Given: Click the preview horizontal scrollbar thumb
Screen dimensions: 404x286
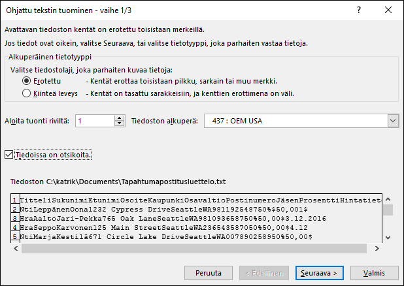Looking at the screenshot, I should (x=194, y=248).
